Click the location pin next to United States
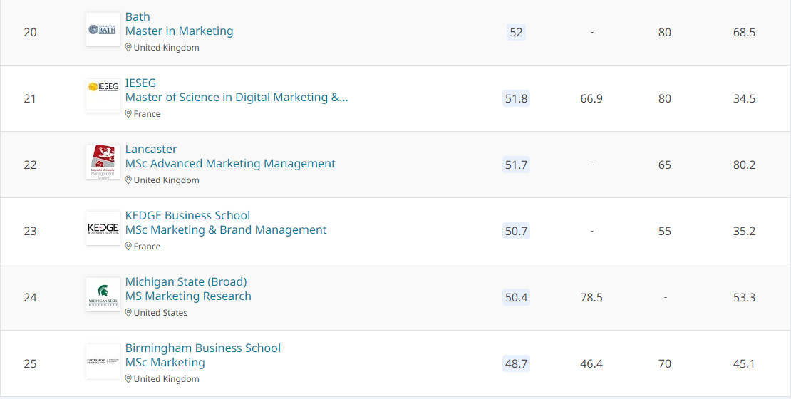This screenshot has width=791, height=399. click(x=129, y=313)
